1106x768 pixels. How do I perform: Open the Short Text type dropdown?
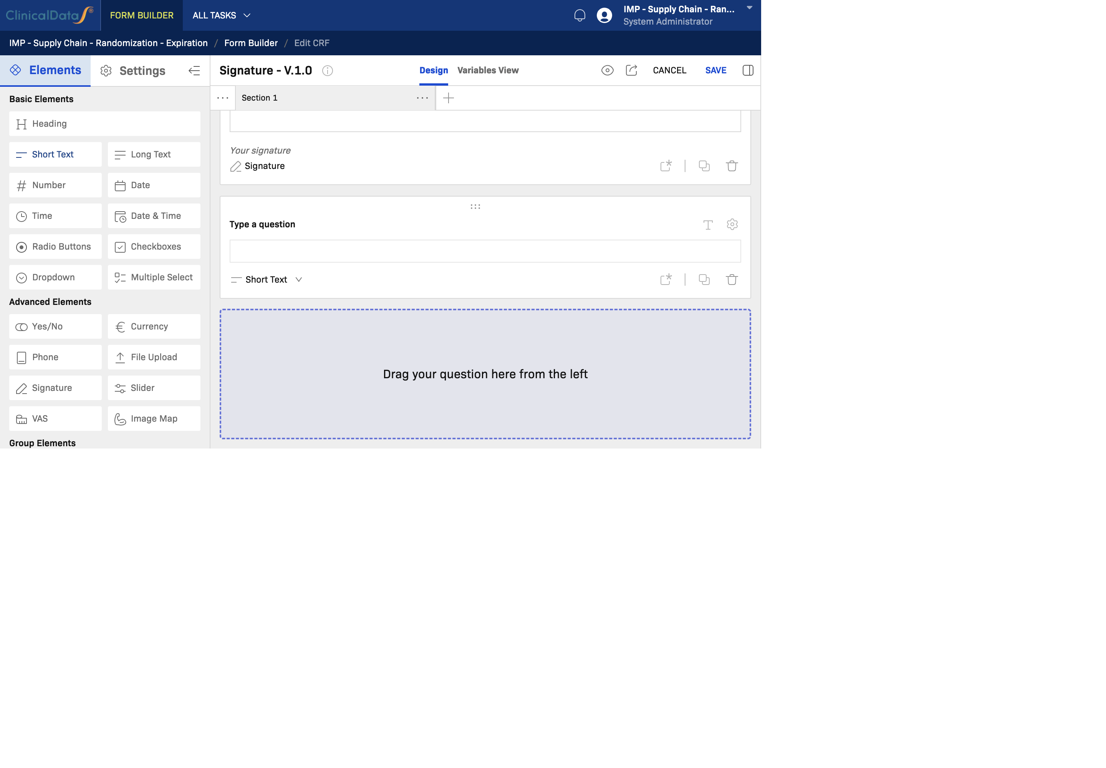coord(298,279)
